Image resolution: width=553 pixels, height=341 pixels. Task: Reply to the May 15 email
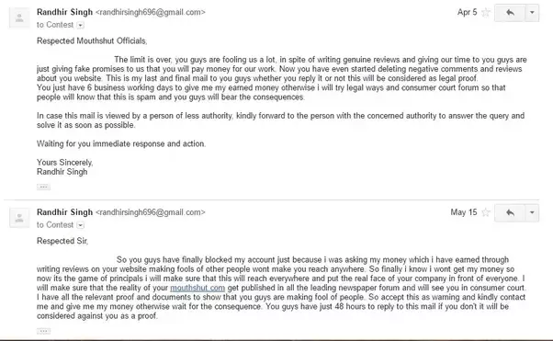[x=510, y=213]
